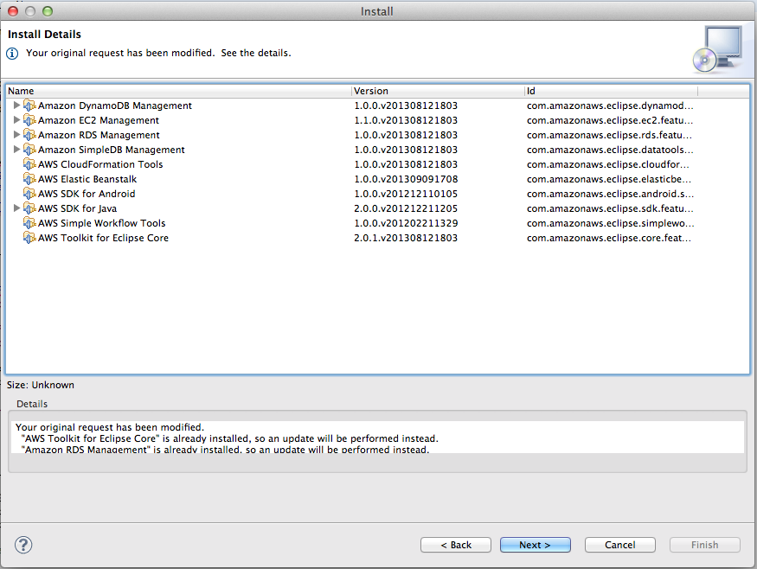The width and height of the screenshot is (757, 569).
Task: Click the com.amazonaws.eclipse.core.feat... id cell
Action: [609, 238]
